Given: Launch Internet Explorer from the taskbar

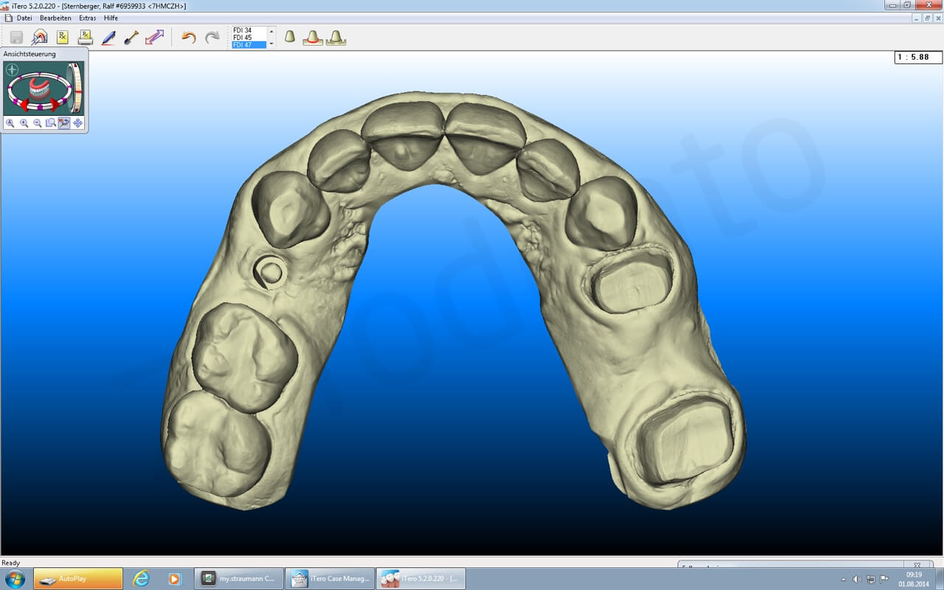Looking at the screenshot, I should click(x=141, y=579).
